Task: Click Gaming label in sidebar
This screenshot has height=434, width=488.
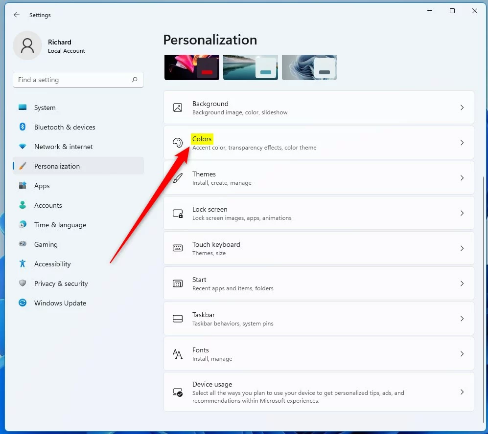Action: [46, 244]
